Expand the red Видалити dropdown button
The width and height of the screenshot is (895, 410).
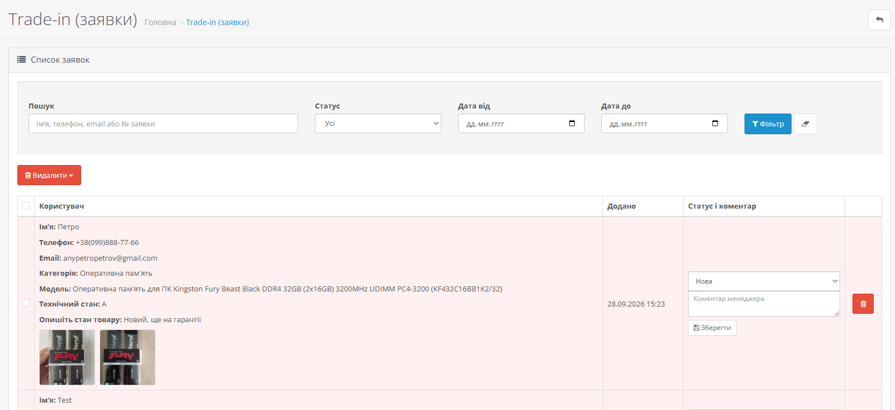click(49, 175)
